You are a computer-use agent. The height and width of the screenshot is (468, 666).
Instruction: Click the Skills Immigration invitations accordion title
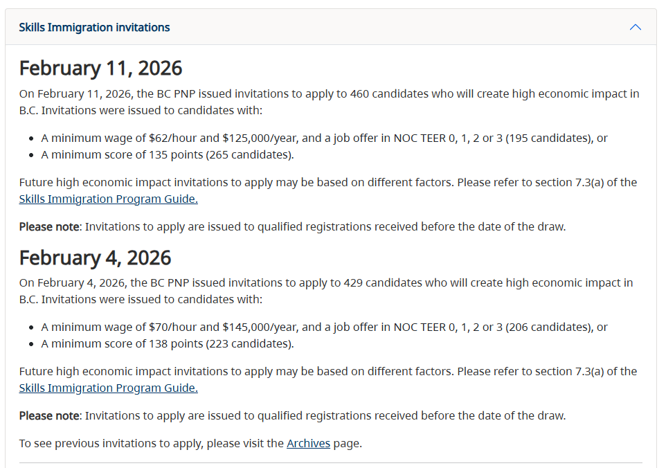pos(94,28)
